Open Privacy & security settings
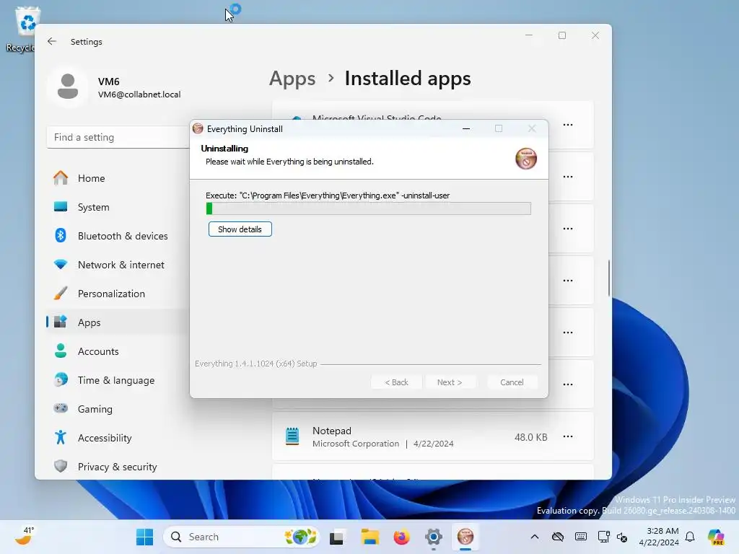 tap(117, 467)
